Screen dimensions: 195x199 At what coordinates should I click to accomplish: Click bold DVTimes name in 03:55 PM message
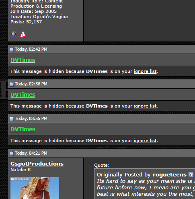click(x=97, y=141)
